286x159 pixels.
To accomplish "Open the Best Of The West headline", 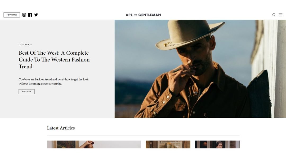I will (54, 60).
